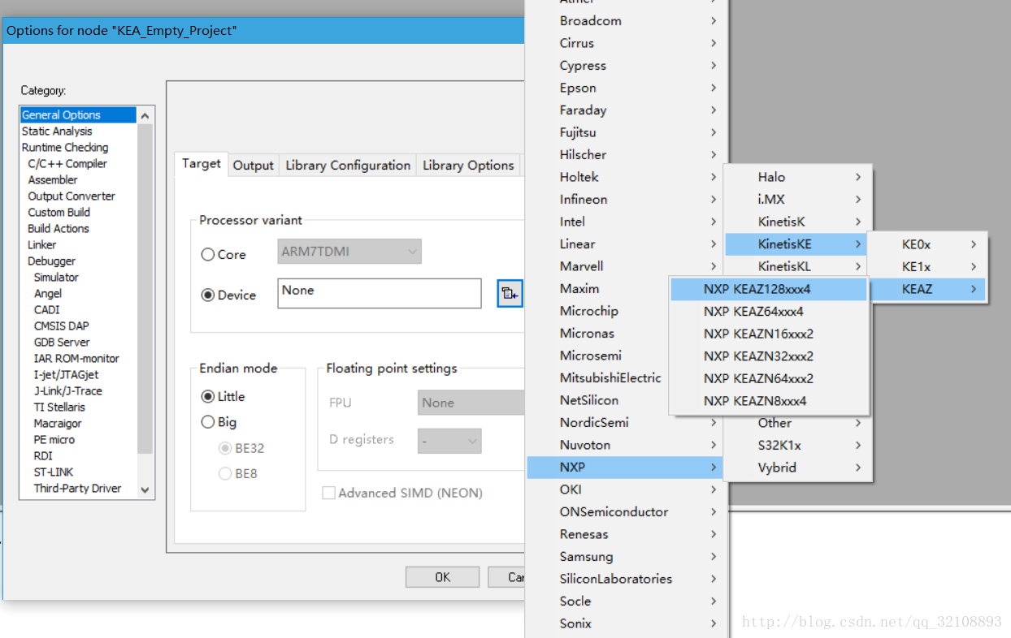Screen dimensions: 1011x638
Task: Open the device selection list icon button
Action: 510,293
